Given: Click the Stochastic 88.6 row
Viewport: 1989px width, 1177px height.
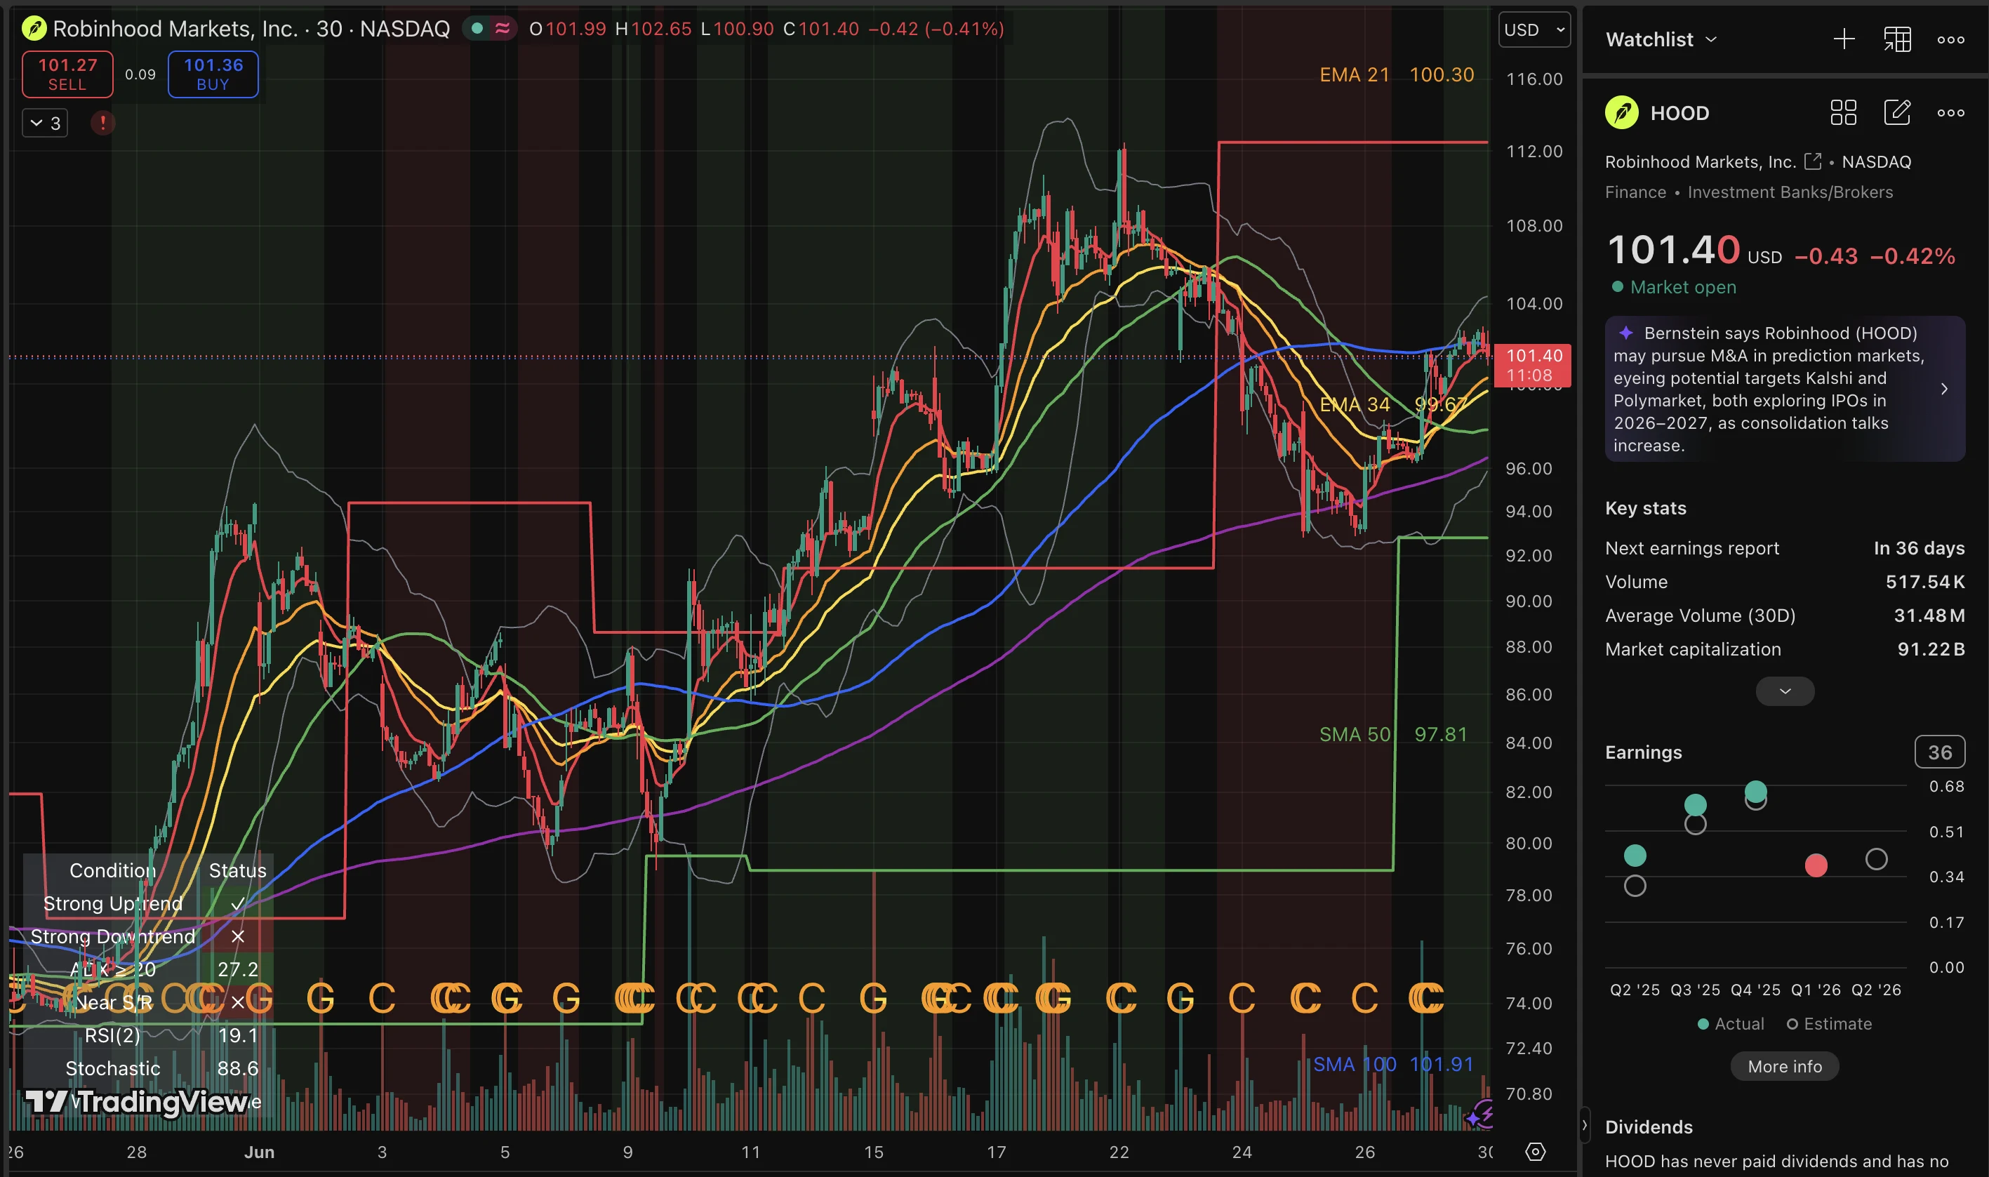Looking at the screenshot, I should (x=148, y=1068).
